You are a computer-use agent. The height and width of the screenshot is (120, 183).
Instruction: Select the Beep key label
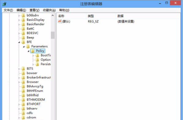click(x=30, y=38)
